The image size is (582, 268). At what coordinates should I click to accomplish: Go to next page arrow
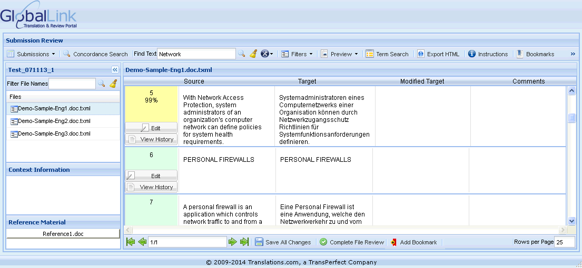[x=233, y=242]
